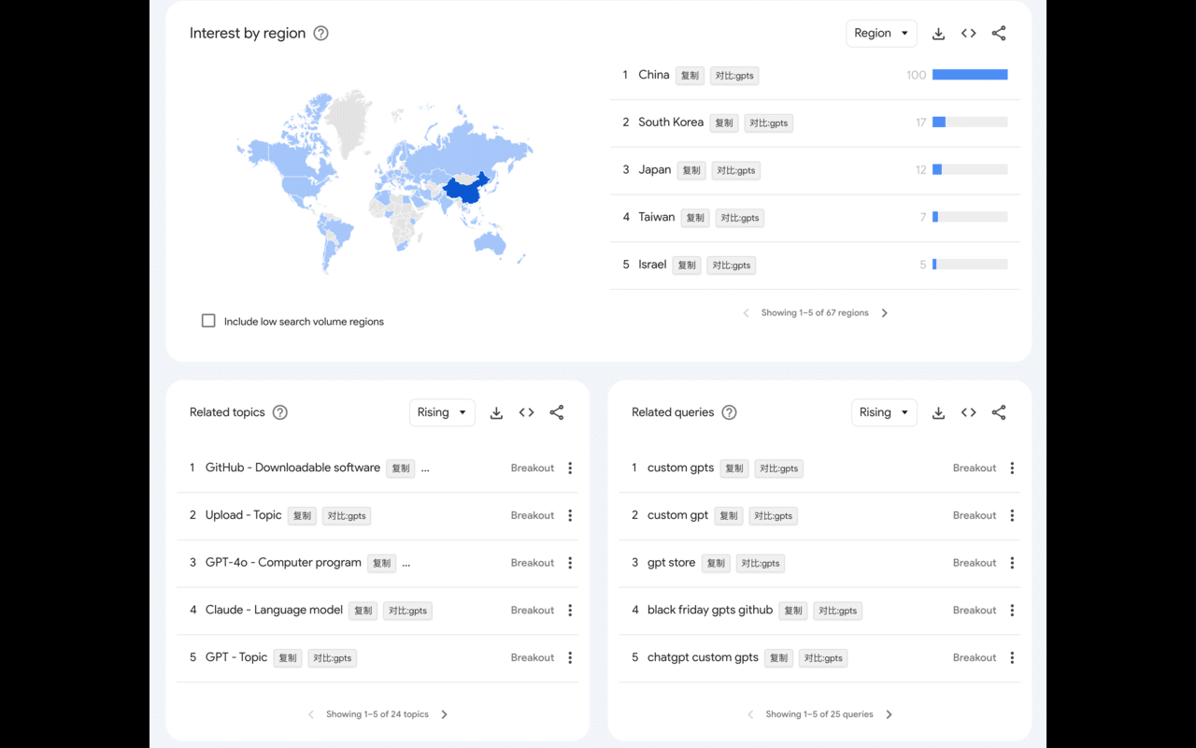1196x748 pixels.
Task: Click the Interest by region help icon
Action: click(320, 33)
